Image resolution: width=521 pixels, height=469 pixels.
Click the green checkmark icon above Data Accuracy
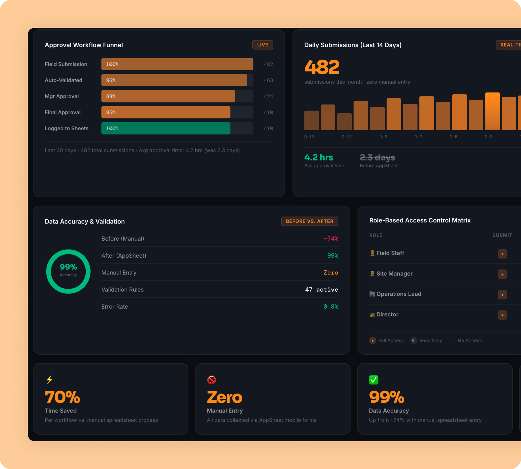click(373, 380)
